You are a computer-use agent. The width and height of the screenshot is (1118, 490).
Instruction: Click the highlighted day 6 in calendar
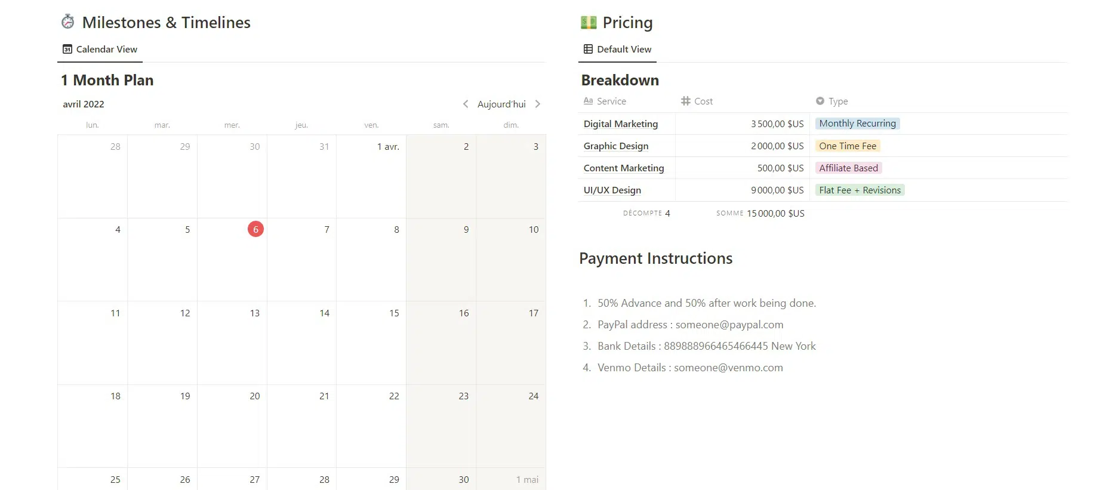[255, 229]
